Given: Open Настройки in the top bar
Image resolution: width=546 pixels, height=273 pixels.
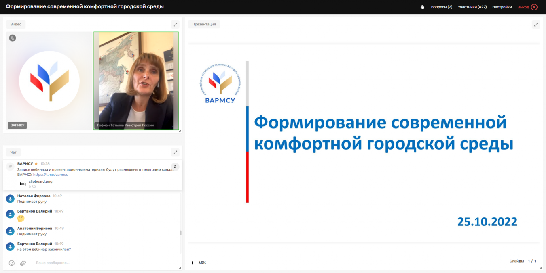Looking at the screenshot, I should [x=502, y=7].
